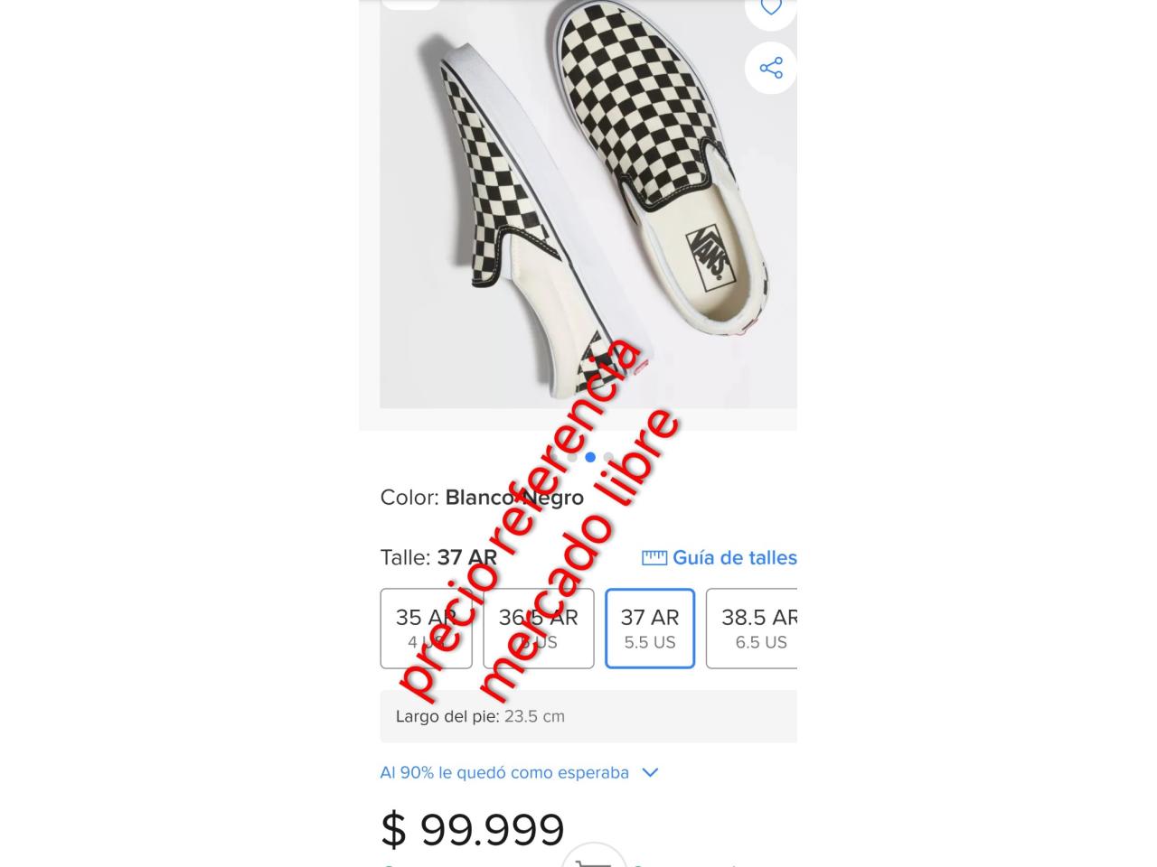This screenshot has height=867, width=1157.
Task: Click the ruler icon beside Guía de talles
Action: tap(654, 558)
